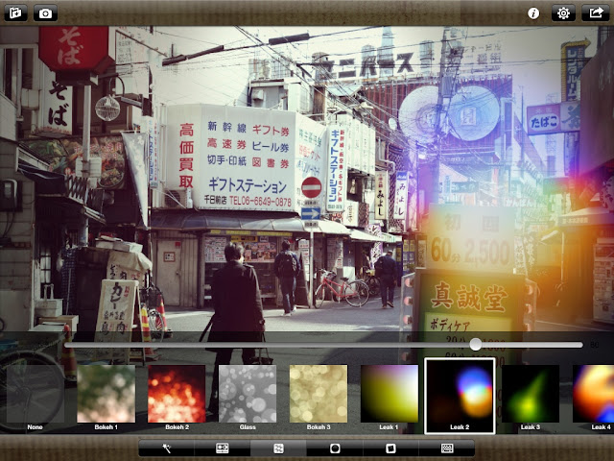Select the adjustments tab with slider icon
The image size is (614, 461).
(223, 449)
